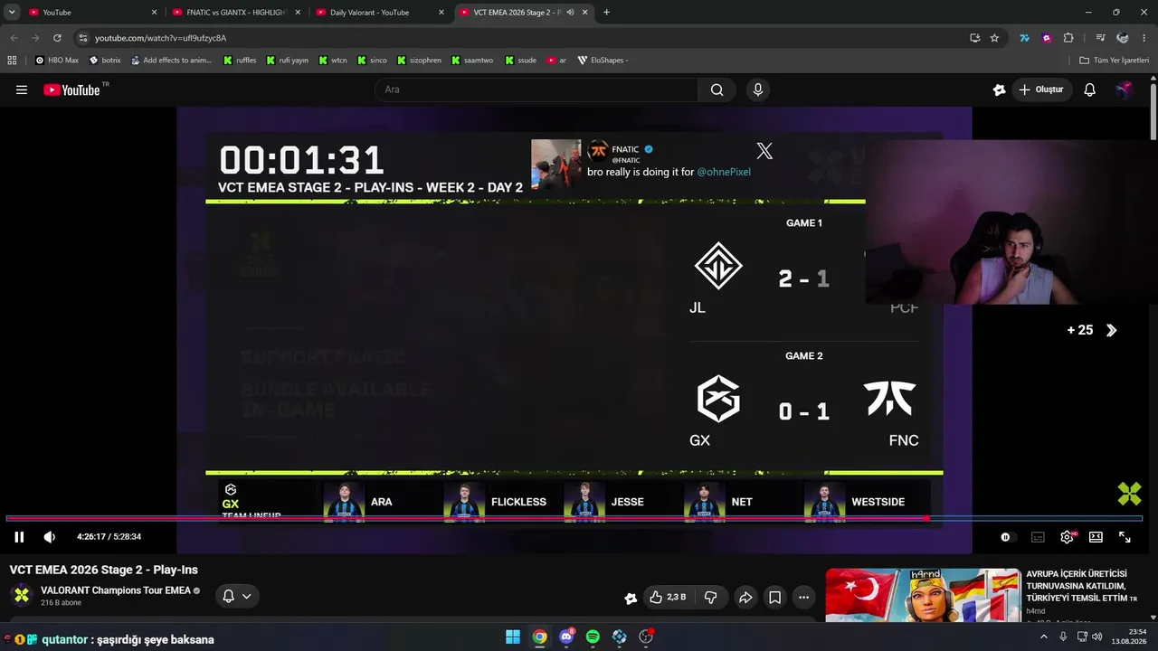Reload the current page

[x=57, y=38]
